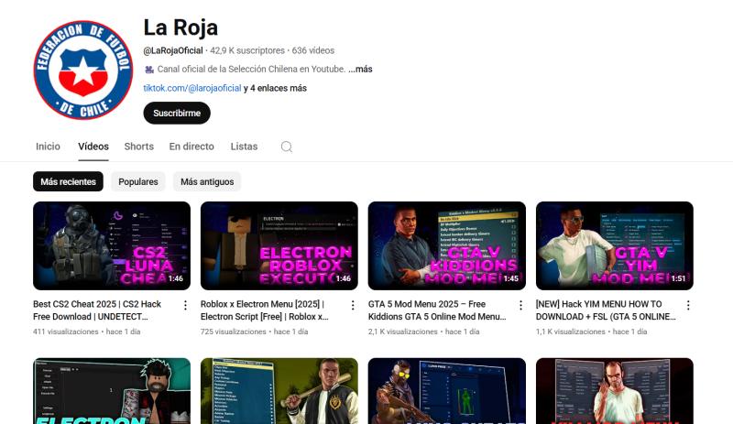
Task: Open second-row thumbnail with baseball bat character
Action: pos(279,391)
